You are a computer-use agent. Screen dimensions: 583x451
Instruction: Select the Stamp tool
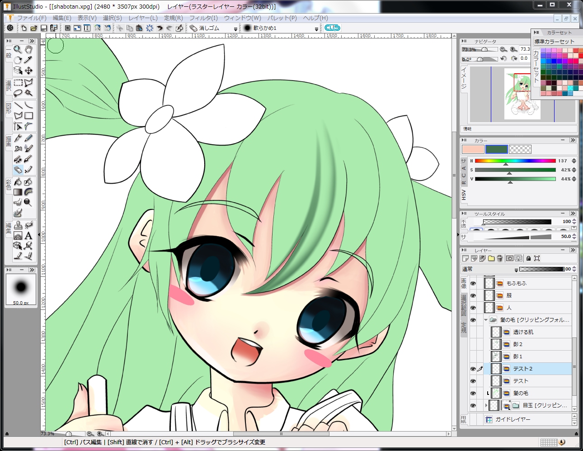[18, 225]
